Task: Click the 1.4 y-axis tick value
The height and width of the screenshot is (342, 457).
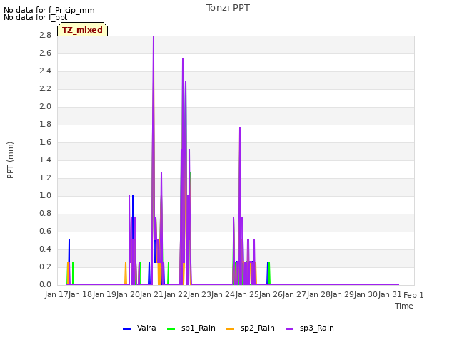Action: [45, 160]
